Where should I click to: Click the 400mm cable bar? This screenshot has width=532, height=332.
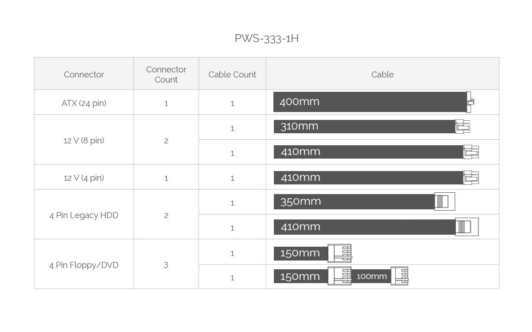[369, 102]
